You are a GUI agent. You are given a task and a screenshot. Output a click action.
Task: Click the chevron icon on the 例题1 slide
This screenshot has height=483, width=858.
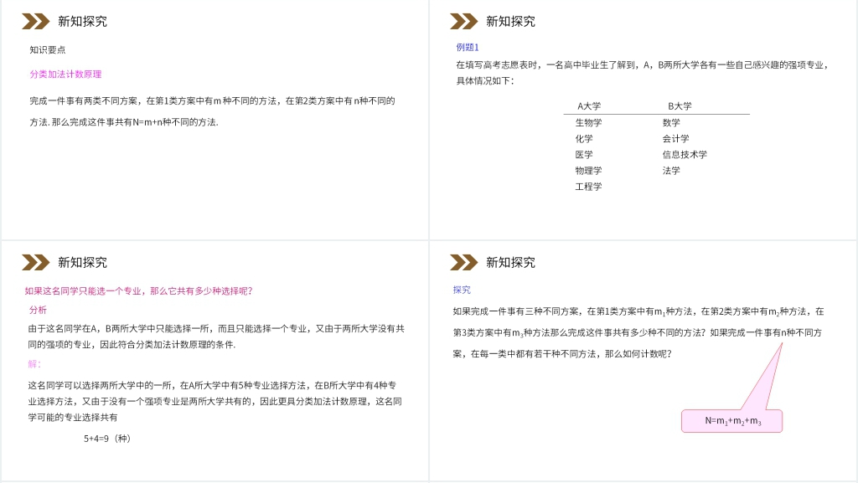(x=463, y=21)
